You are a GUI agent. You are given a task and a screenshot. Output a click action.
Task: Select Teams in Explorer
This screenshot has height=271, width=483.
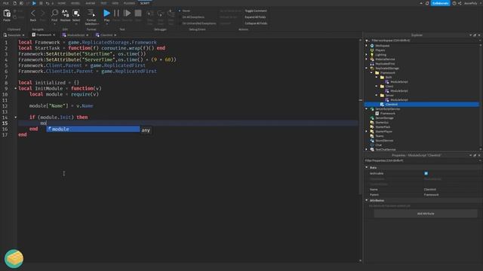[x=379, y=135]
